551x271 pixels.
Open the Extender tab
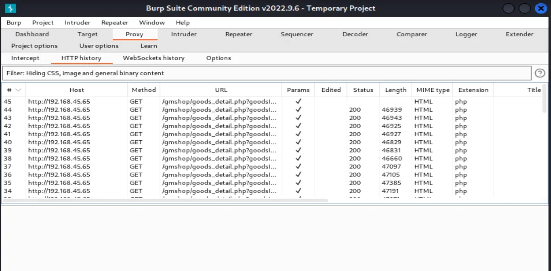pyautogui.click(x=520, y=34)
